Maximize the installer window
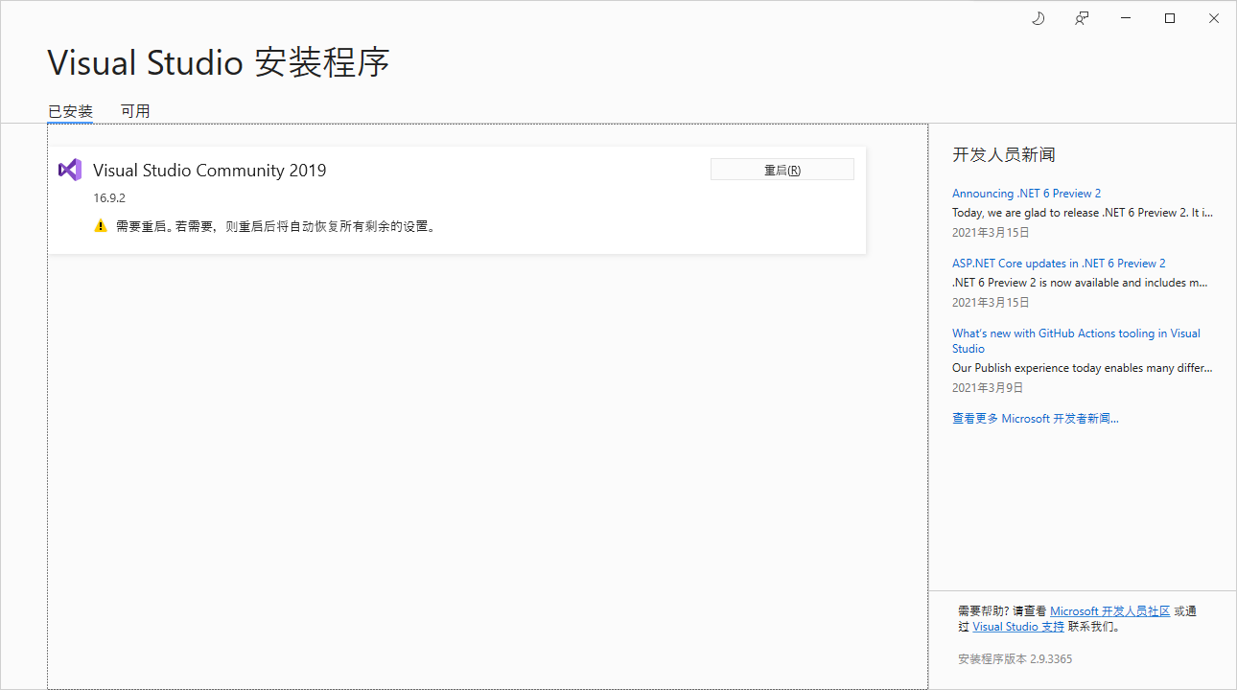The image size is (1237, 690). point(1170,18)
